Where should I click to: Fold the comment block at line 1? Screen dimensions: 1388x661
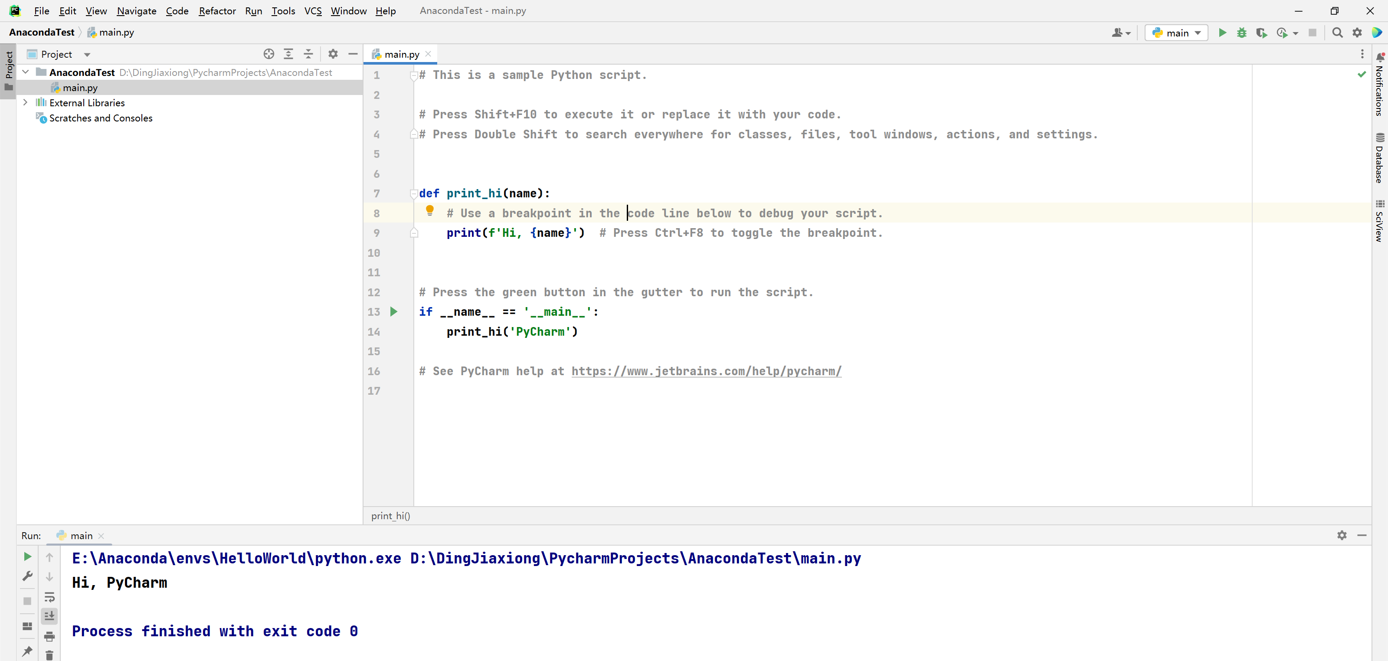[x=414, y=75]
